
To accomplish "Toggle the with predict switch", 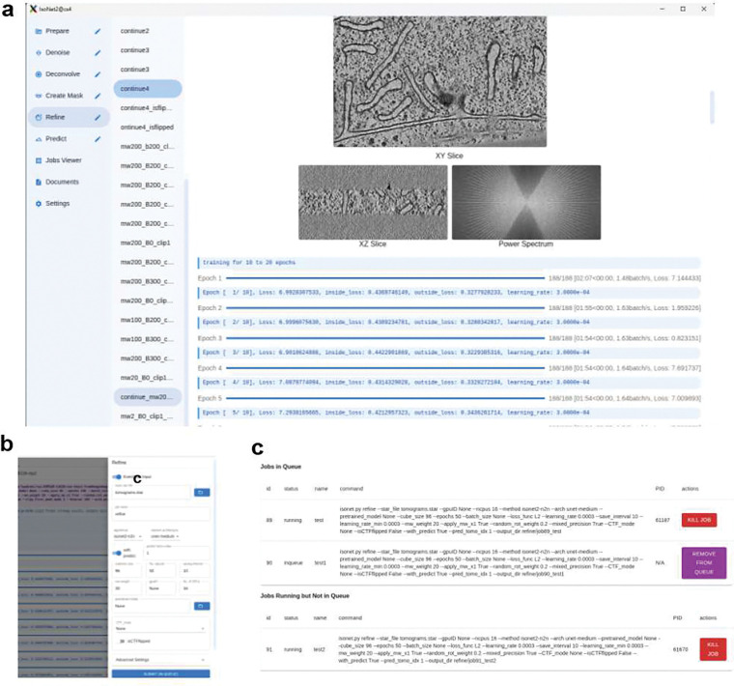I will [x=117, y=553].
